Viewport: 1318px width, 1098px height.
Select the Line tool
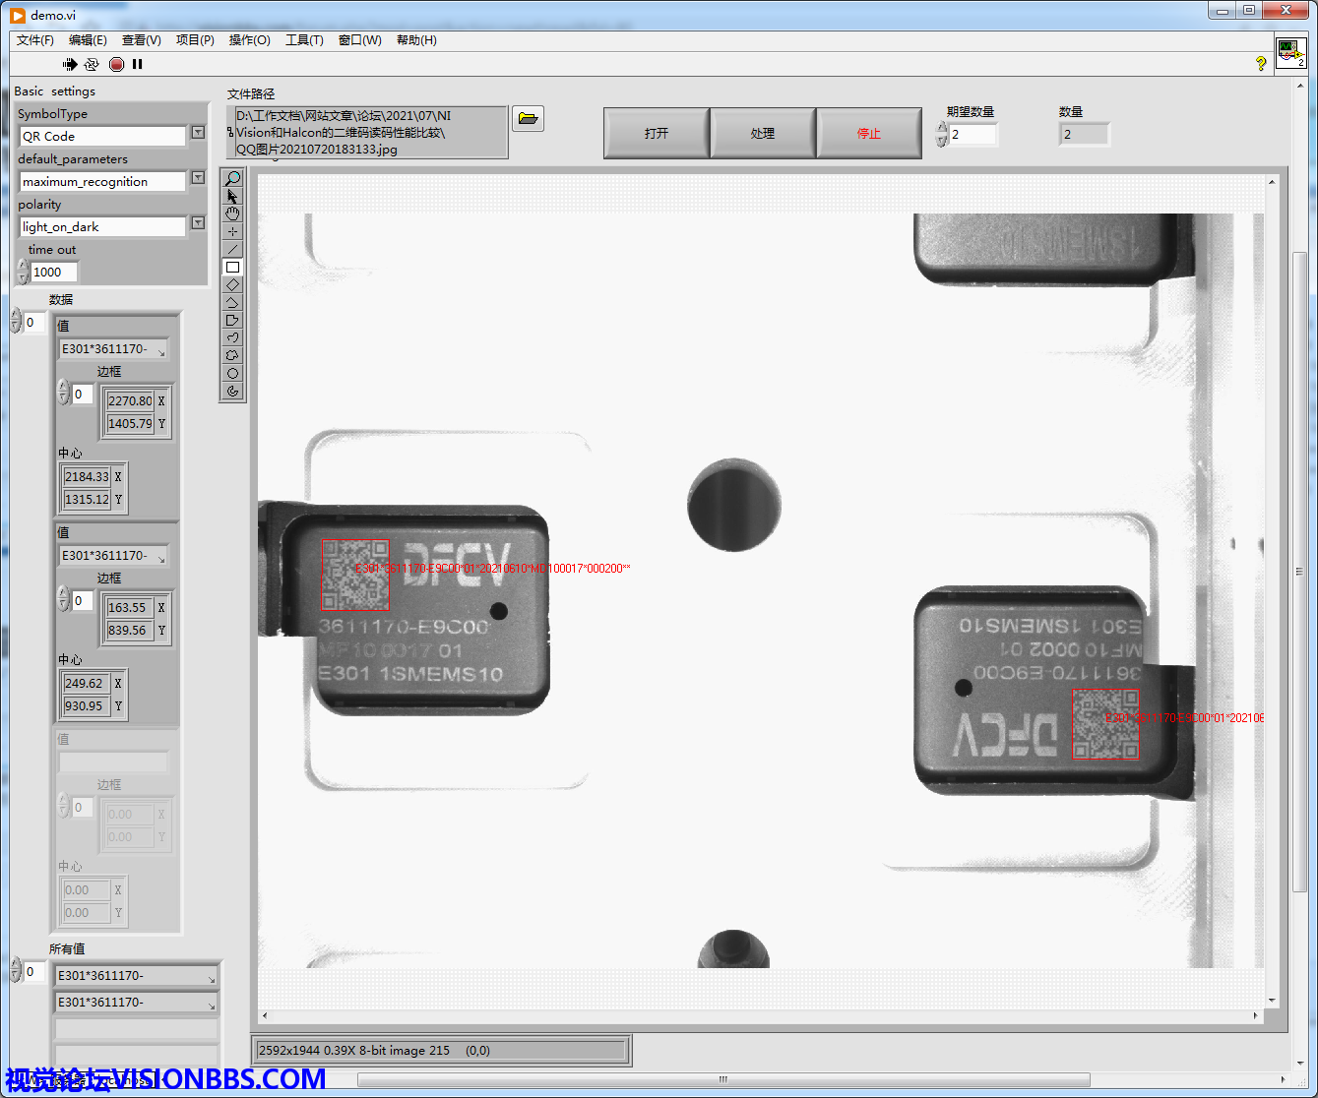tap(232, 249)
